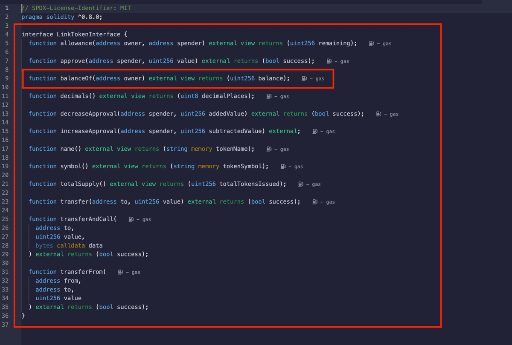Image resolution: width=512 pixels, height=345 pixels.
Task: Click the bytes type keyword
Action: (x=44, y=245)
